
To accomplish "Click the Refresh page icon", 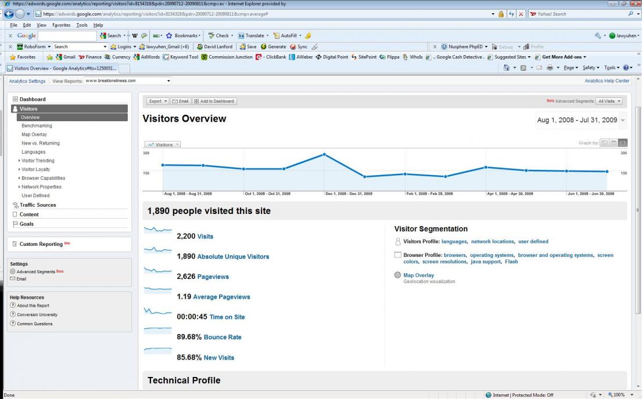I will (511, 14).
